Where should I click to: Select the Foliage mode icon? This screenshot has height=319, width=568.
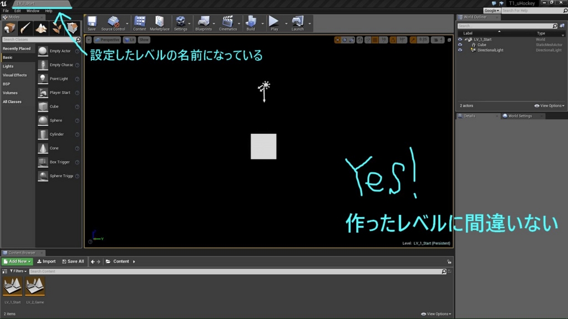57,28
